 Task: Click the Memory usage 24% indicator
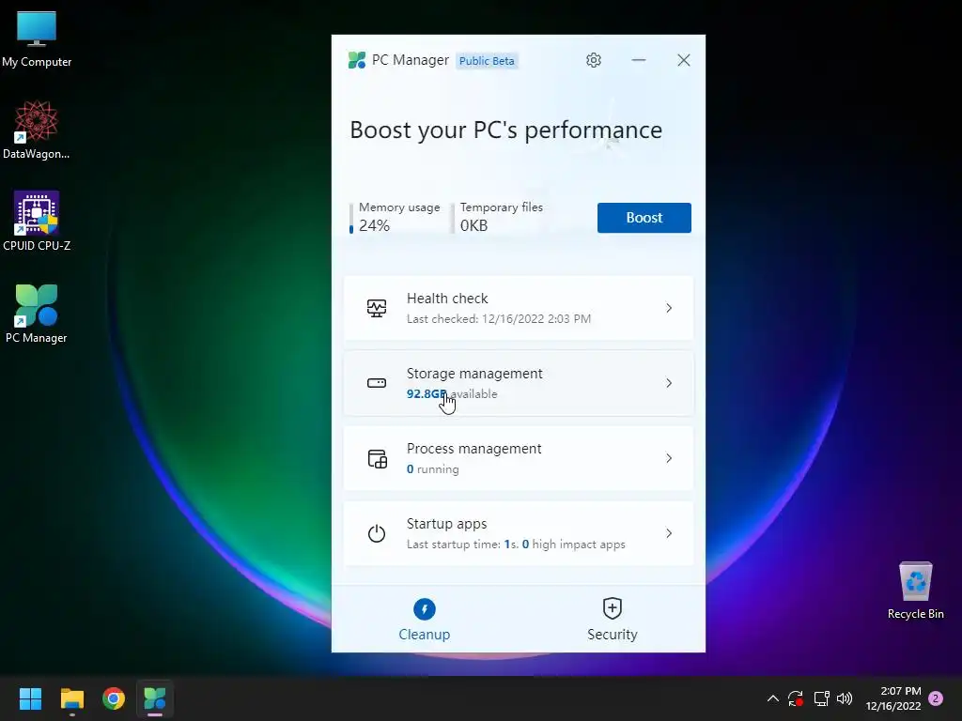pyautogui.click(x=397, y=217)
